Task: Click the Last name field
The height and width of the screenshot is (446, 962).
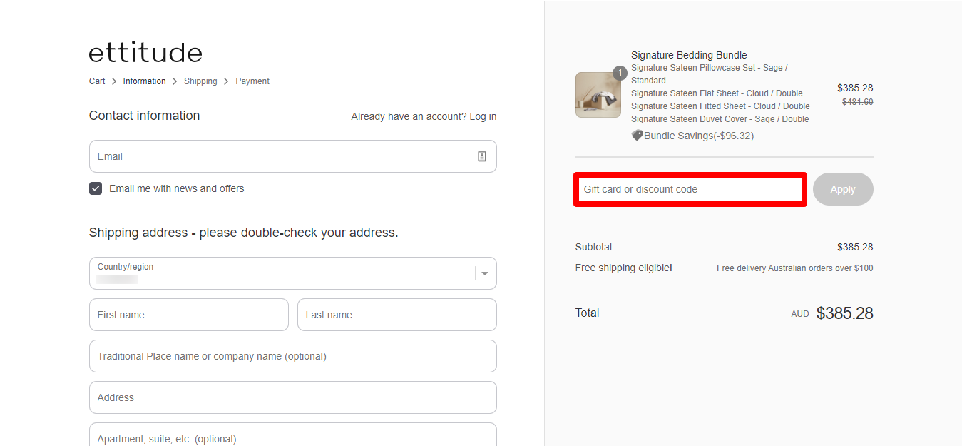Action: tap(396, 315)
